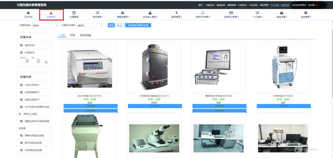This screenshot has height=158, width=333.
Task: Go to 首页 in top bar
Action: click(200, 5)
